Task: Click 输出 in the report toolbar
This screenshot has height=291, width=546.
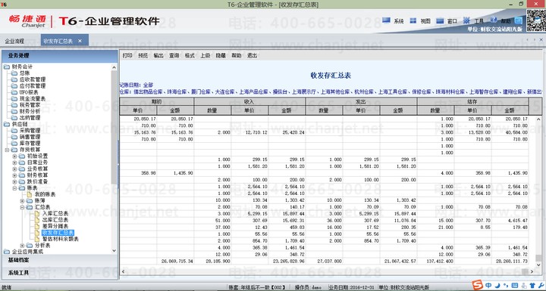Action: (158, 56)
